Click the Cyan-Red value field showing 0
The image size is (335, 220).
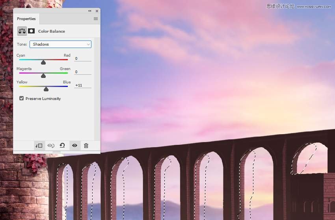83,59
